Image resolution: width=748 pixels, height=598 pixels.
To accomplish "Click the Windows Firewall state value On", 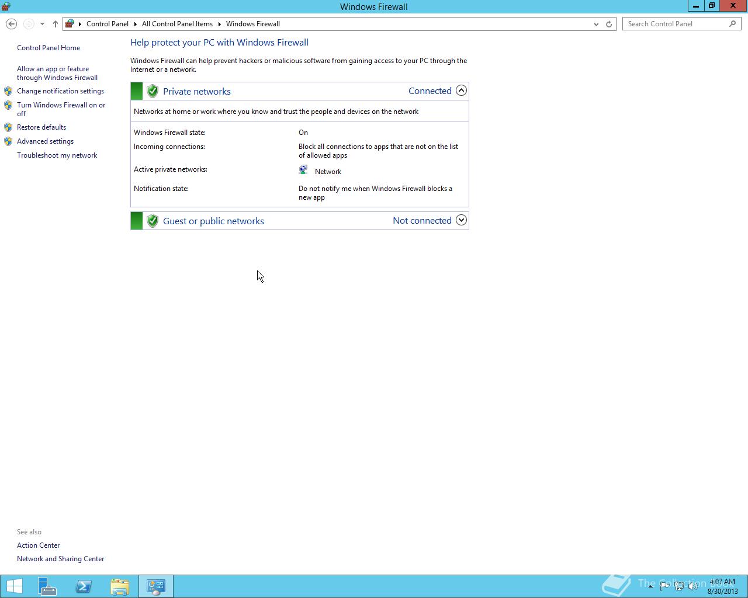I will (303, 133).
